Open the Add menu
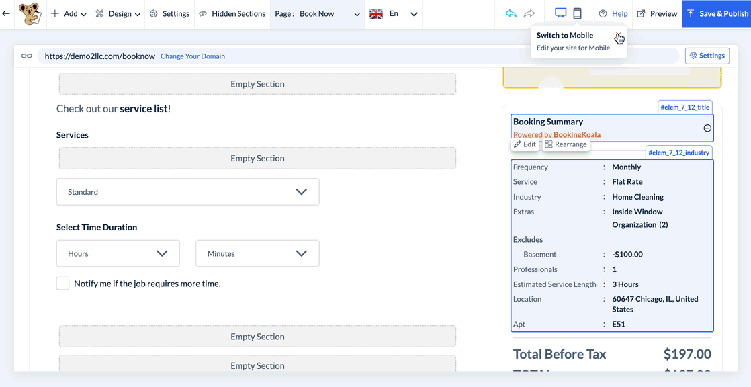 point(69,13)
